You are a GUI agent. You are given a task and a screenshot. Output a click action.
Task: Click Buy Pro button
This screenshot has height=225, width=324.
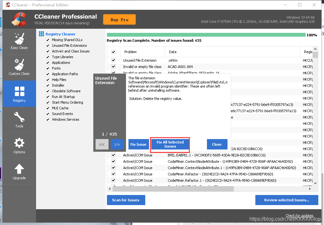pyautogui.click(x=119, y=20)
